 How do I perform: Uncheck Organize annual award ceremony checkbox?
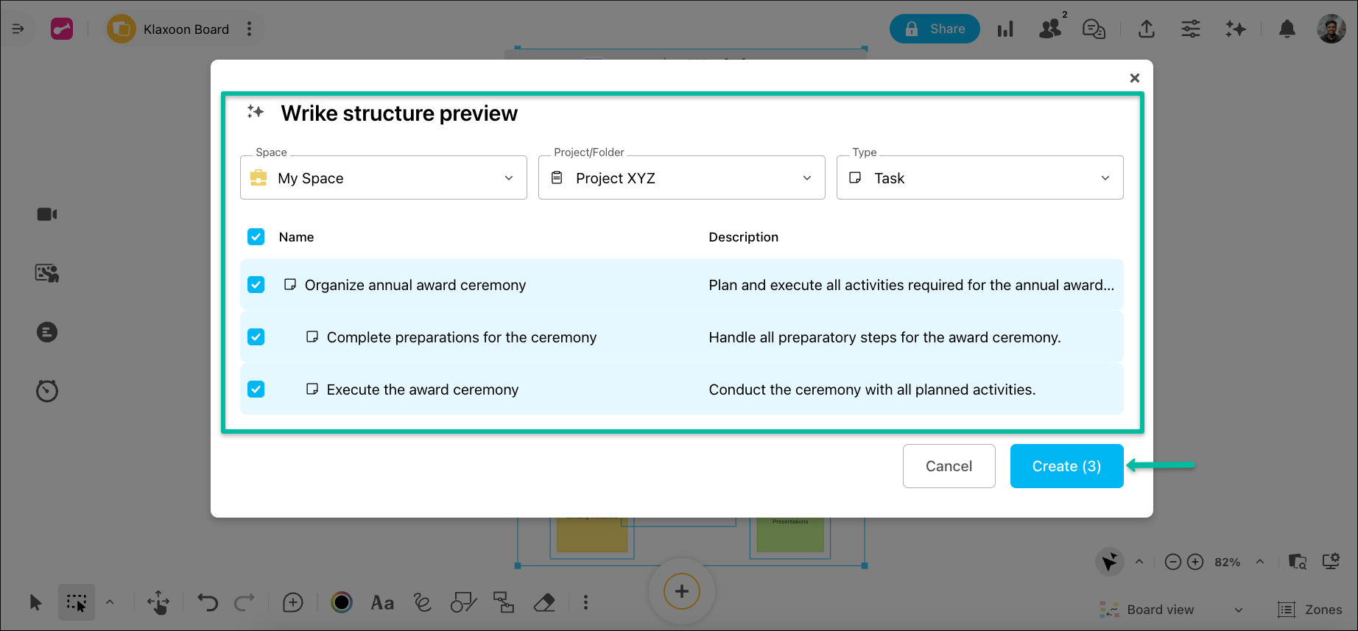256,285
